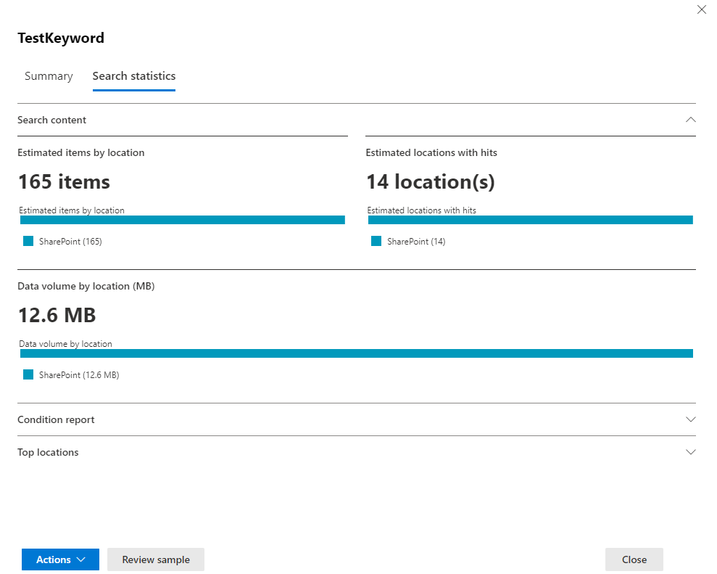717x574 pixels.
Task: Click the Data volume by location bar
Action: pos(356,353)
